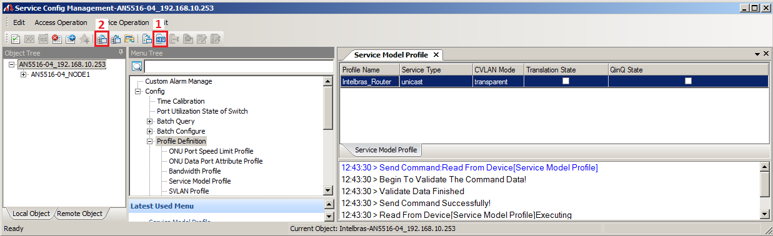Image resolution: width=773 pixels, height=236 pixels.
Task: Select Port Utilization State of Switch
Action: (202, 111)
